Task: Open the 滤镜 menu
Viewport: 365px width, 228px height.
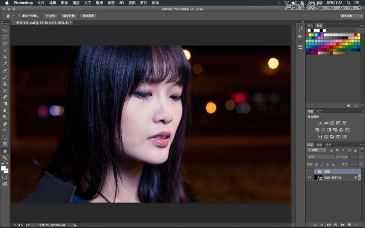Action: pos(111,3)
